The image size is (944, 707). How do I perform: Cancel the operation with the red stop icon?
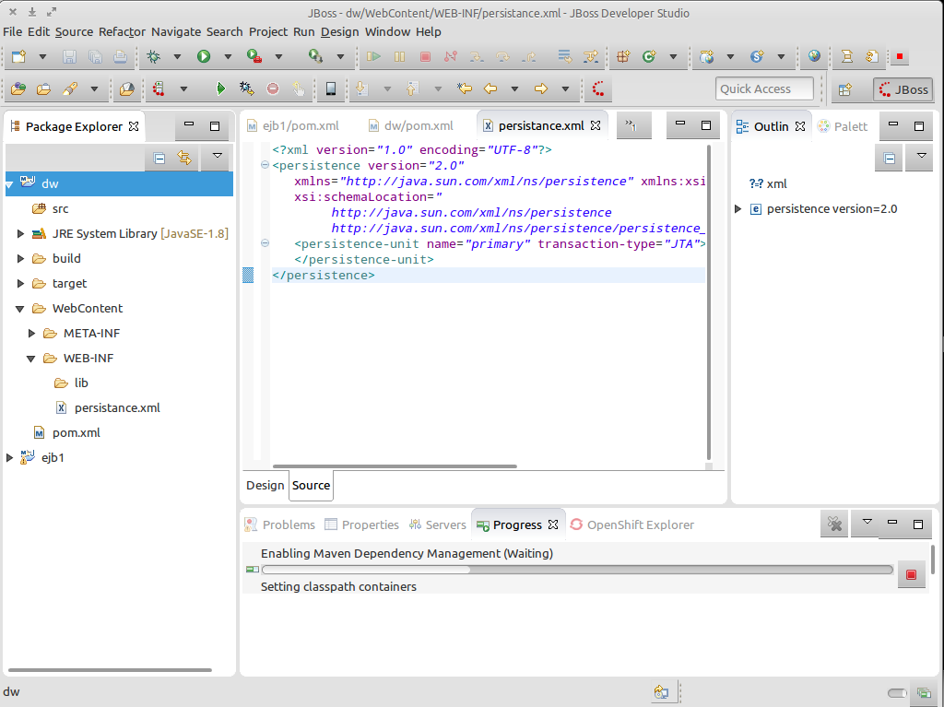pyautogui.click(x=911, y=574)
